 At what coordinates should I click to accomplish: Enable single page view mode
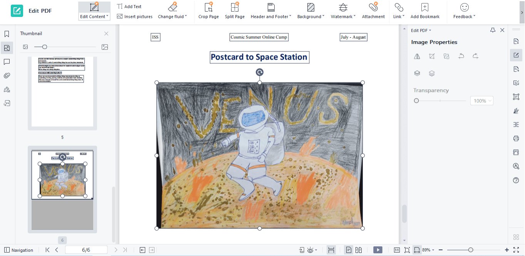tap(349, 250)
